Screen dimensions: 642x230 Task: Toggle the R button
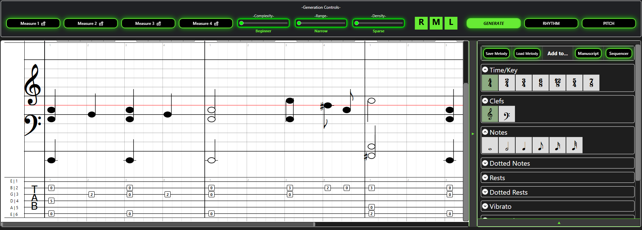[421, 23]
